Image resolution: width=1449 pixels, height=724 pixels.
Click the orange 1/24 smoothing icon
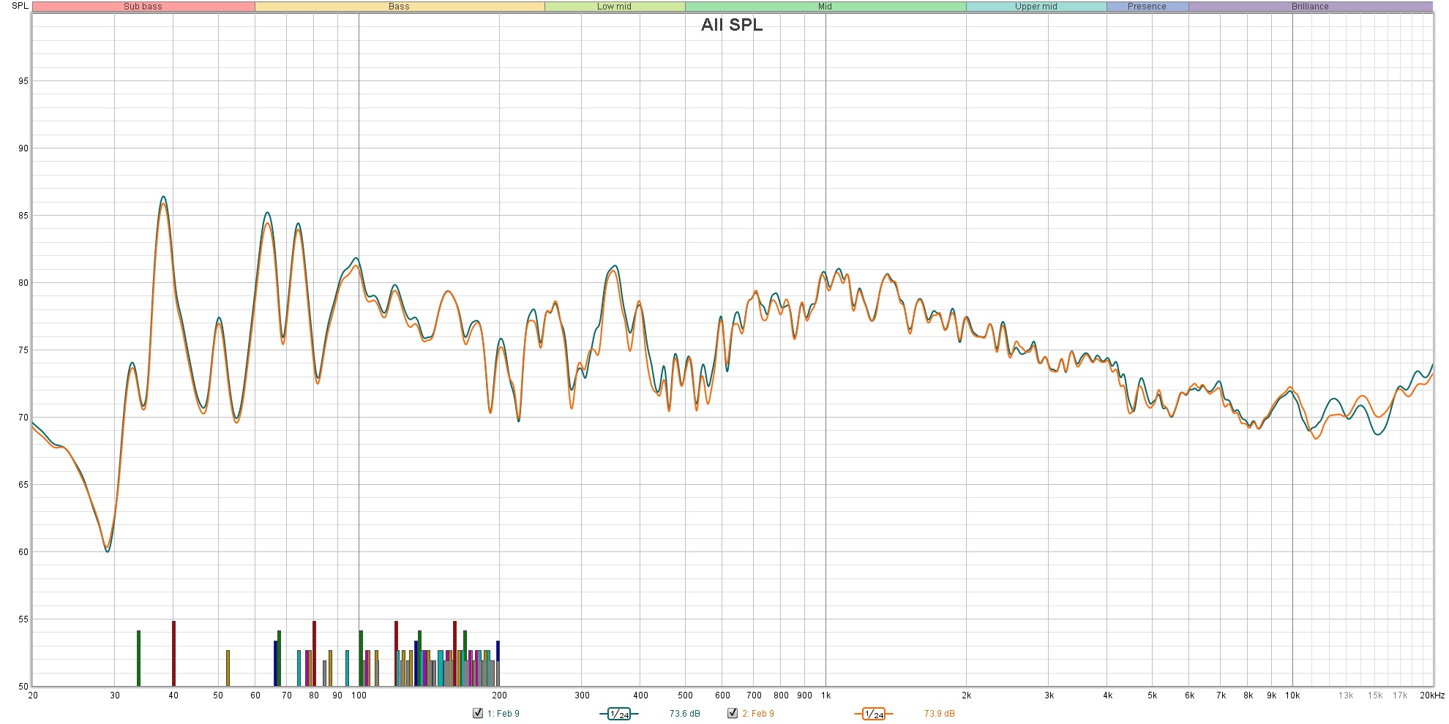[873, 714]
